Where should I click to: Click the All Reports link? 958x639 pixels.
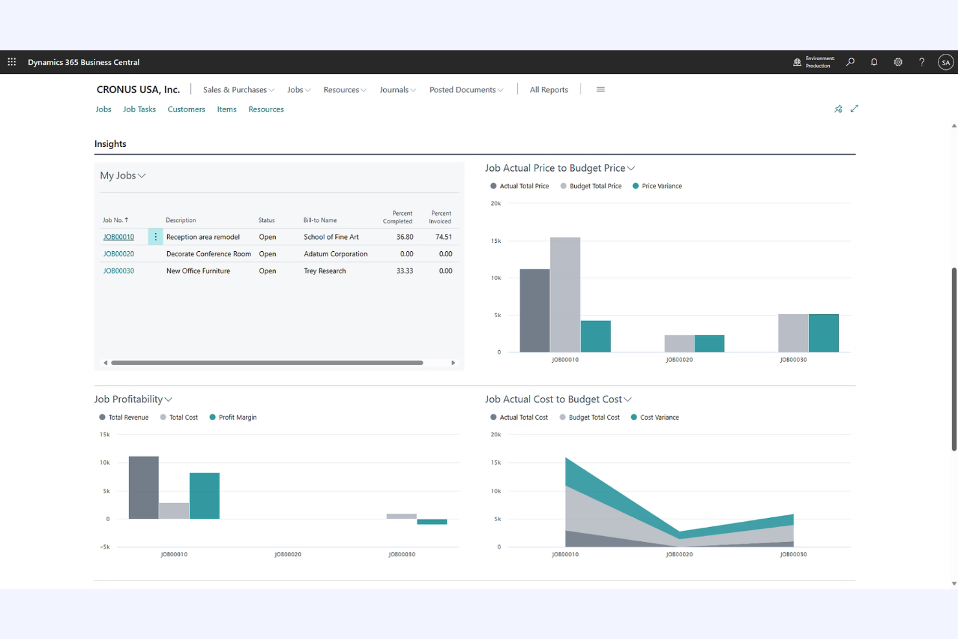[x=548, y=89]
